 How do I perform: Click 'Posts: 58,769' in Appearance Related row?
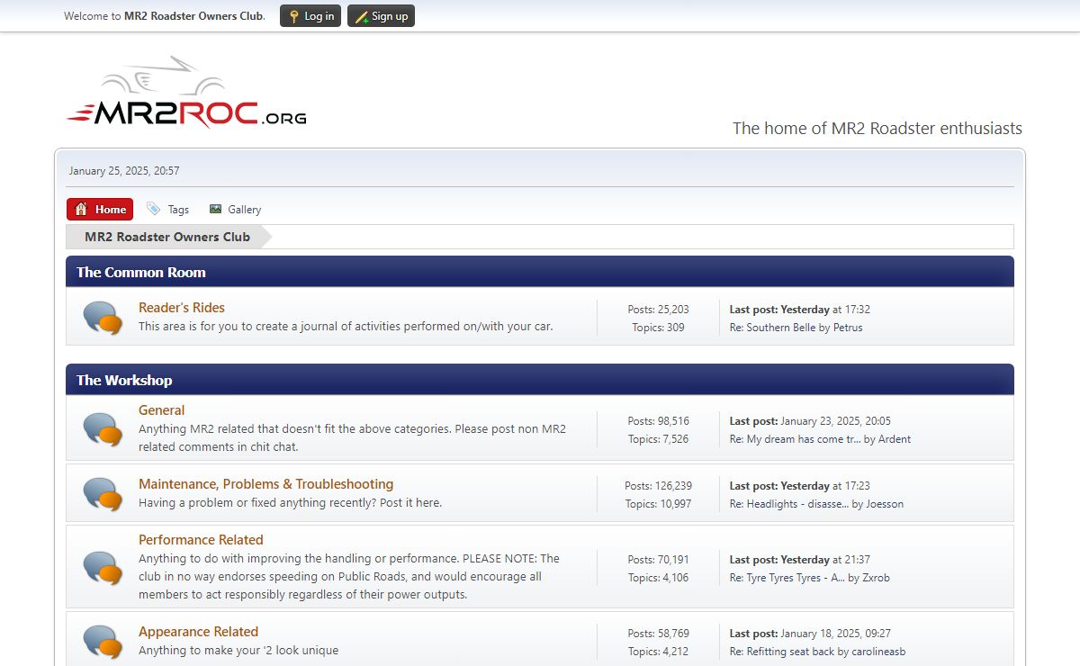[x=659, y=634]
